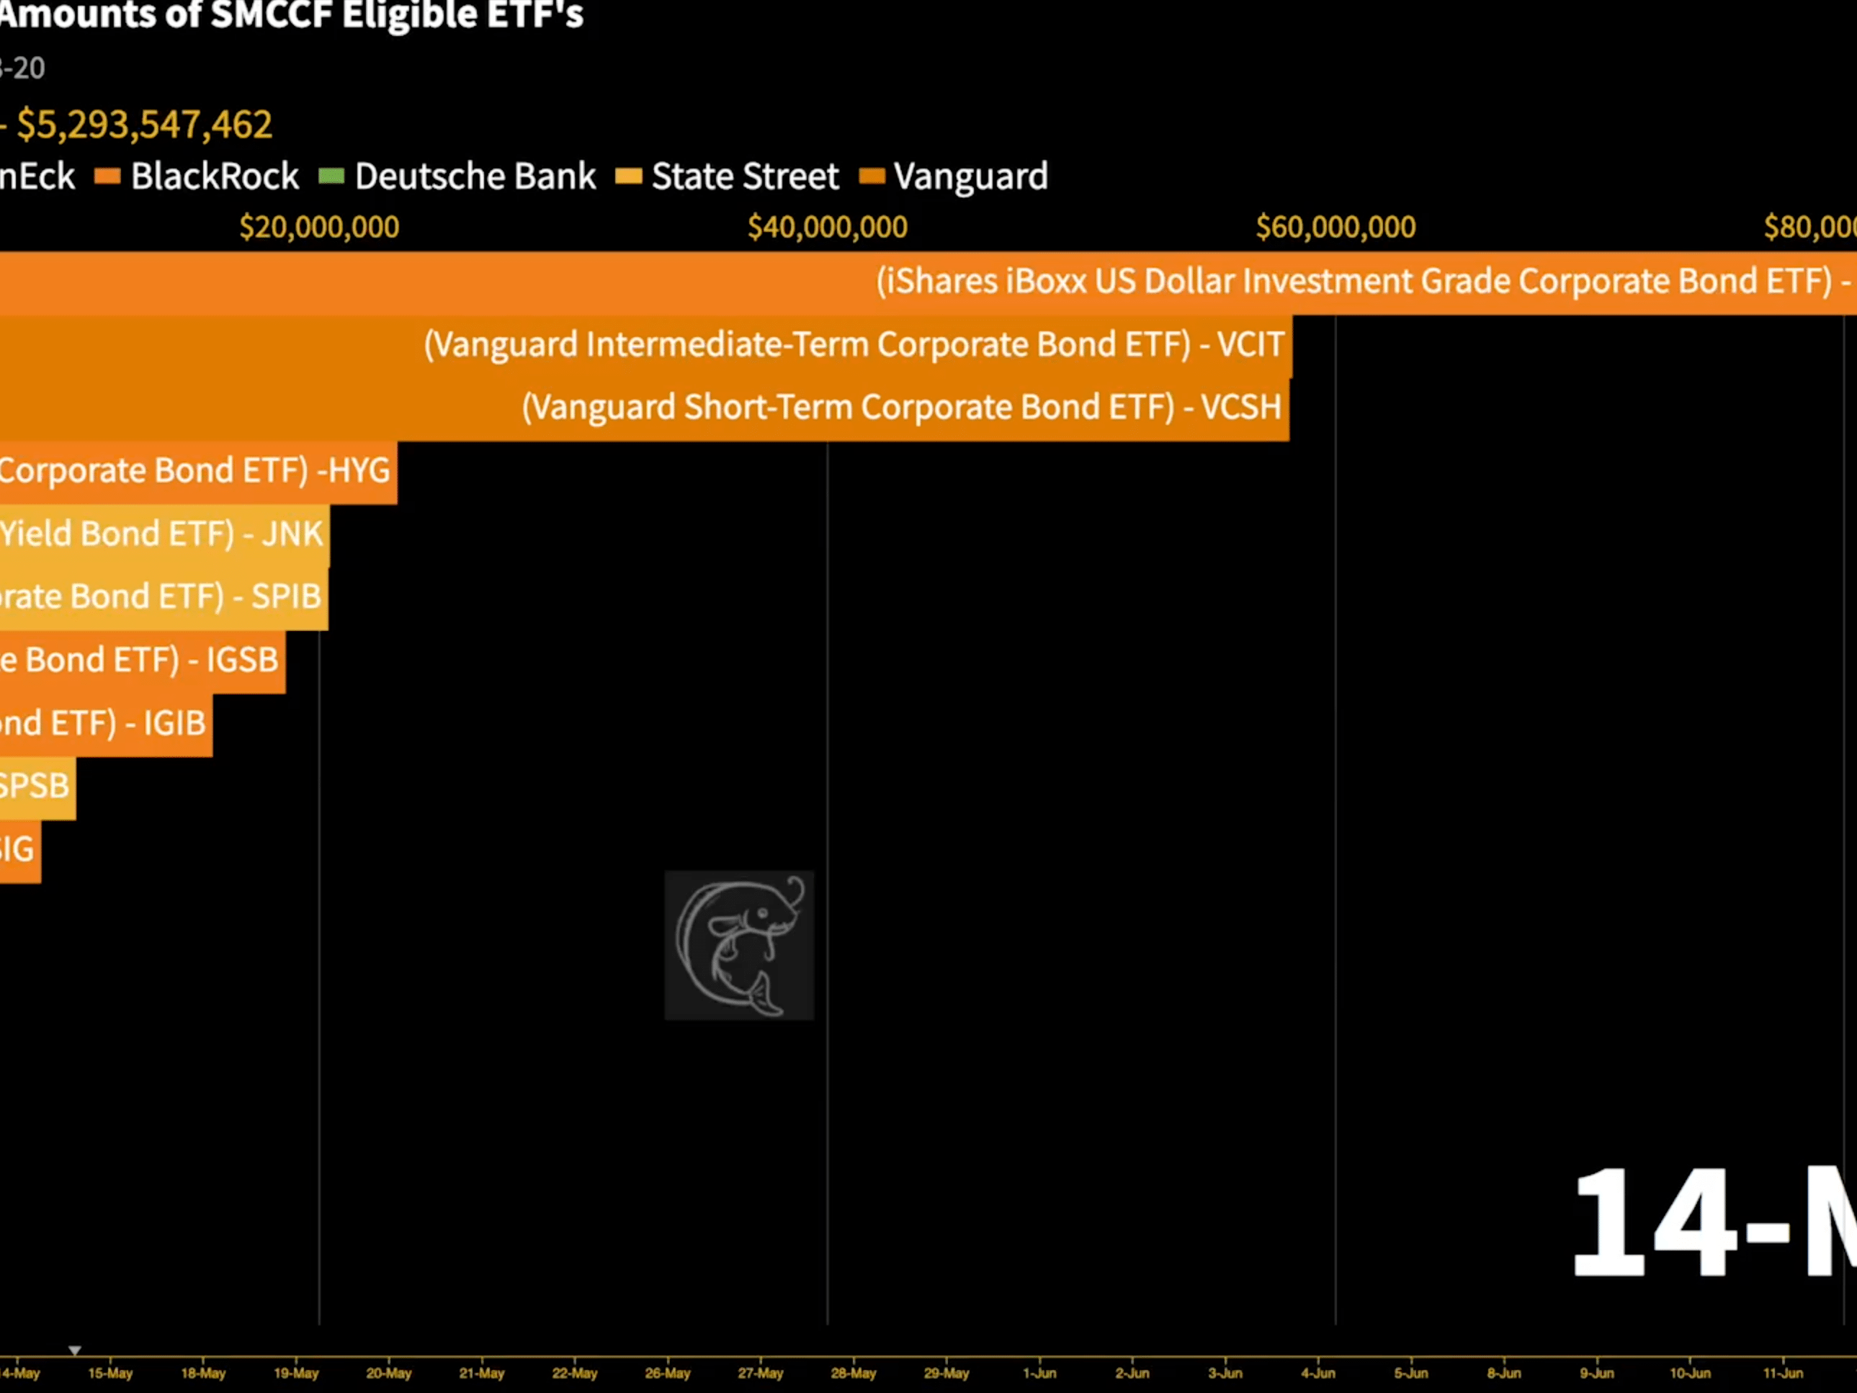This screenshot has height=1393, width=1857.
Task: Jump timeline to 27-May
Action: (761, 1374)
